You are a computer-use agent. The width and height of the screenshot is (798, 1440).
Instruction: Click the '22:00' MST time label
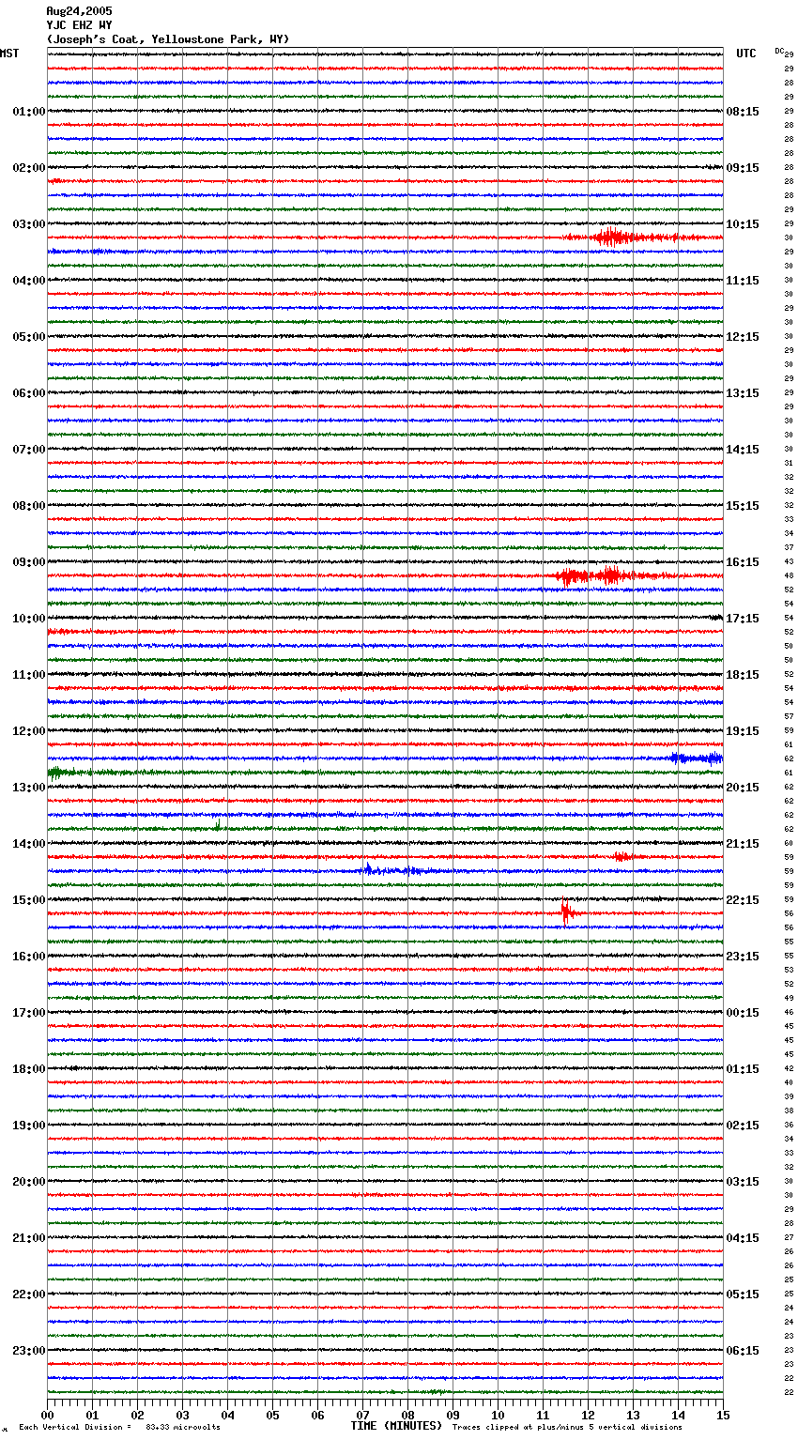29,1294
